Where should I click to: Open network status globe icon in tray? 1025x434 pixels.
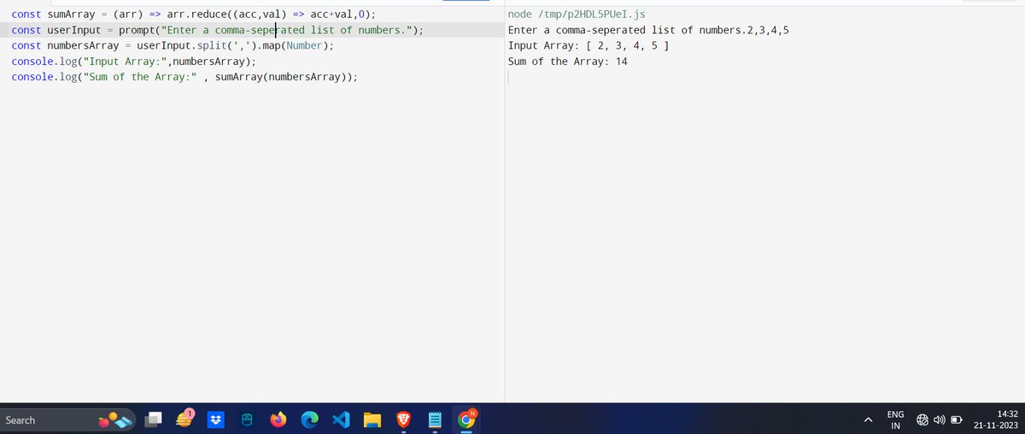pyautogui.click(x=922, y=419)
